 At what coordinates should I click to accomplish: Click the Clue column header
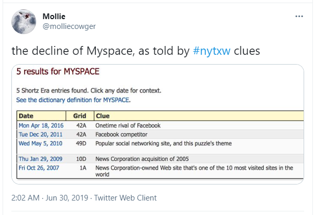pos(103,116)
